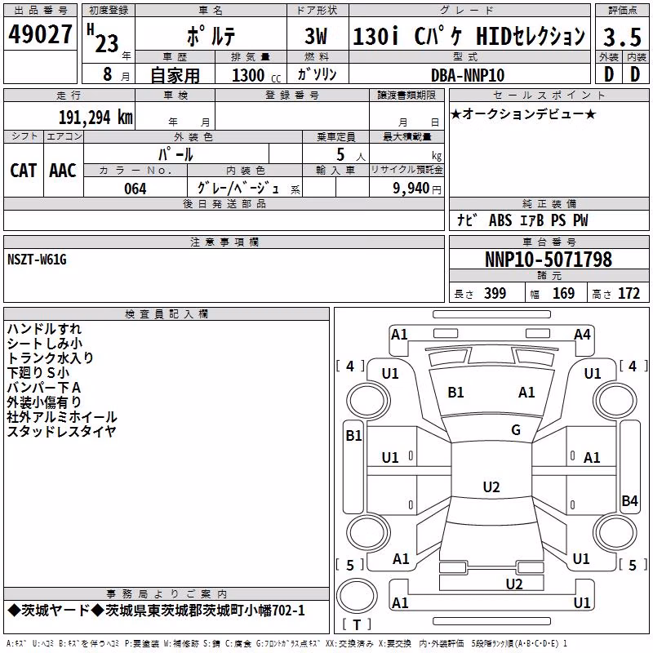Viewport: 653px width, 653px height.
Task: Click seating capacity 5人
Action: point(351,154)
